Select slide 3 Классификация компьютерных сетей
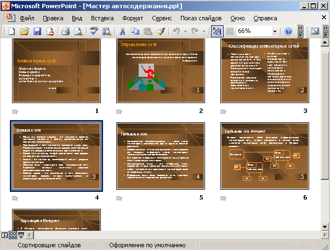 265,71
